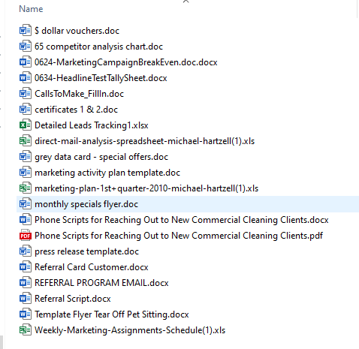The image size is (359, 349).
Task: Select marketing activity plan template.doc
Action: pos(107,173)
